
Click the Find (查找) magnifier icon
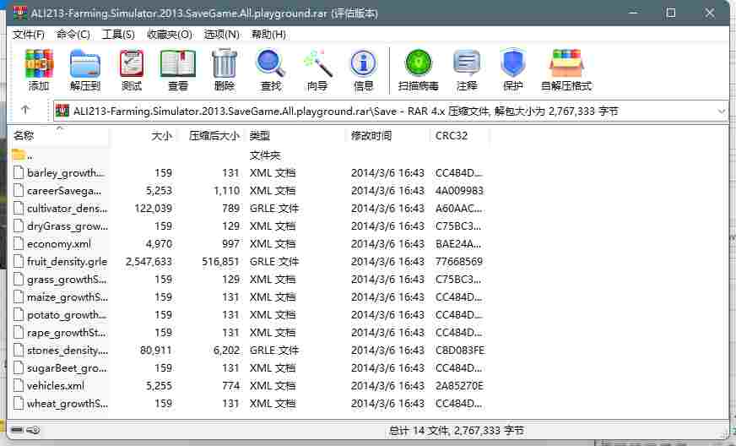(271, 64)
